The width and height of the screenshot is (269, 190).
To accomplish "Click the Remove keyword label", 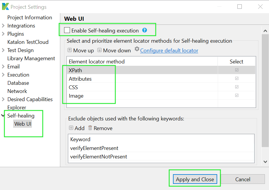I will (x=103, y=128).
